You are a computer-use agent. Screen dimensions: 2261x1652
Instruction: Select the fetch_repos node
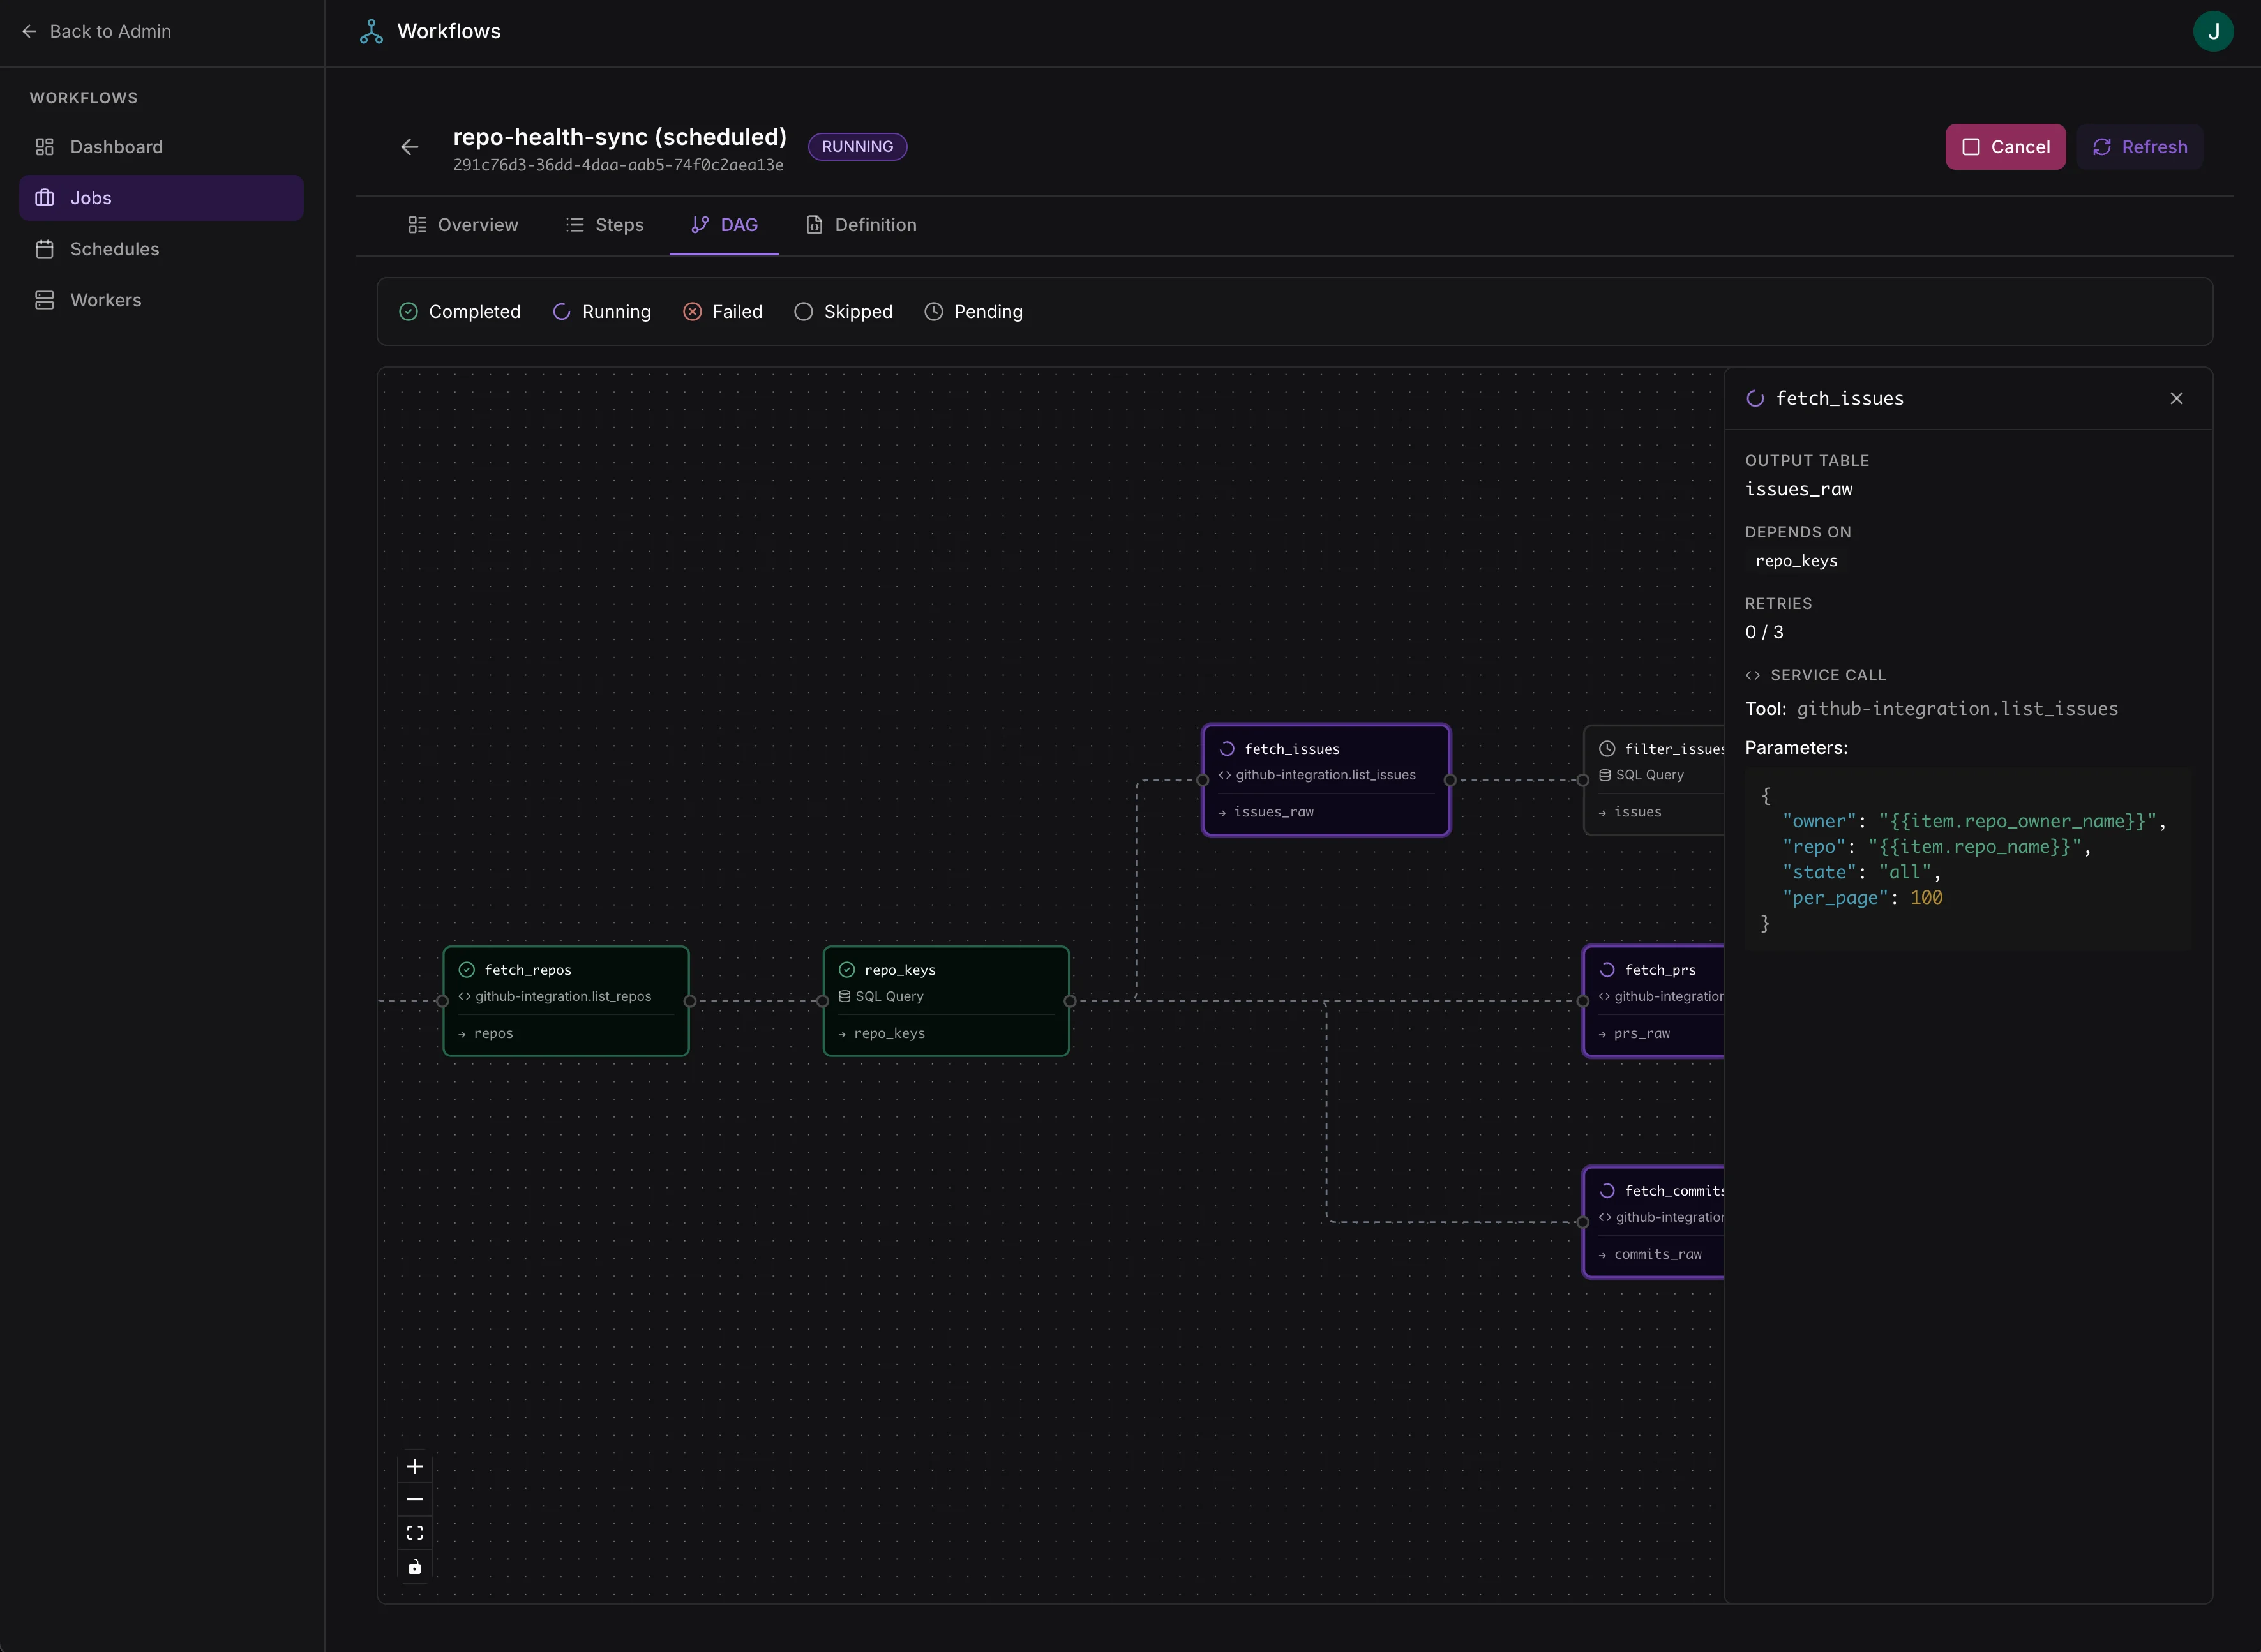pyautogui.click(x=566, y=1001)
